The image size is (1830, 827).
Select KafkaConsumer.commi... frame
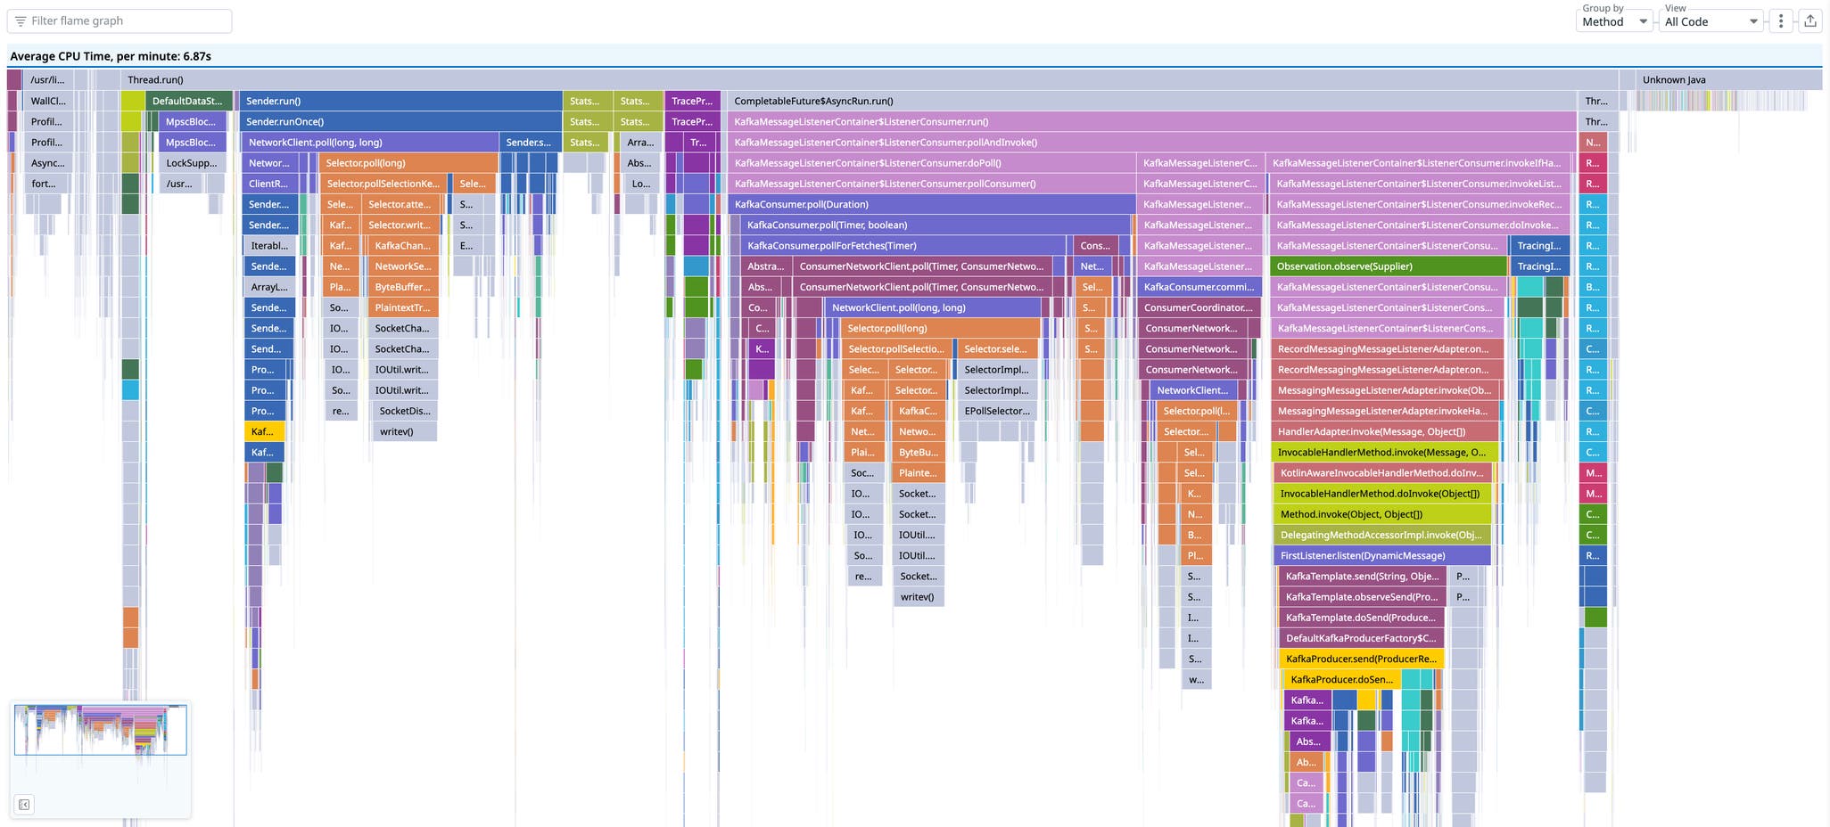(x=1199, y=287)
